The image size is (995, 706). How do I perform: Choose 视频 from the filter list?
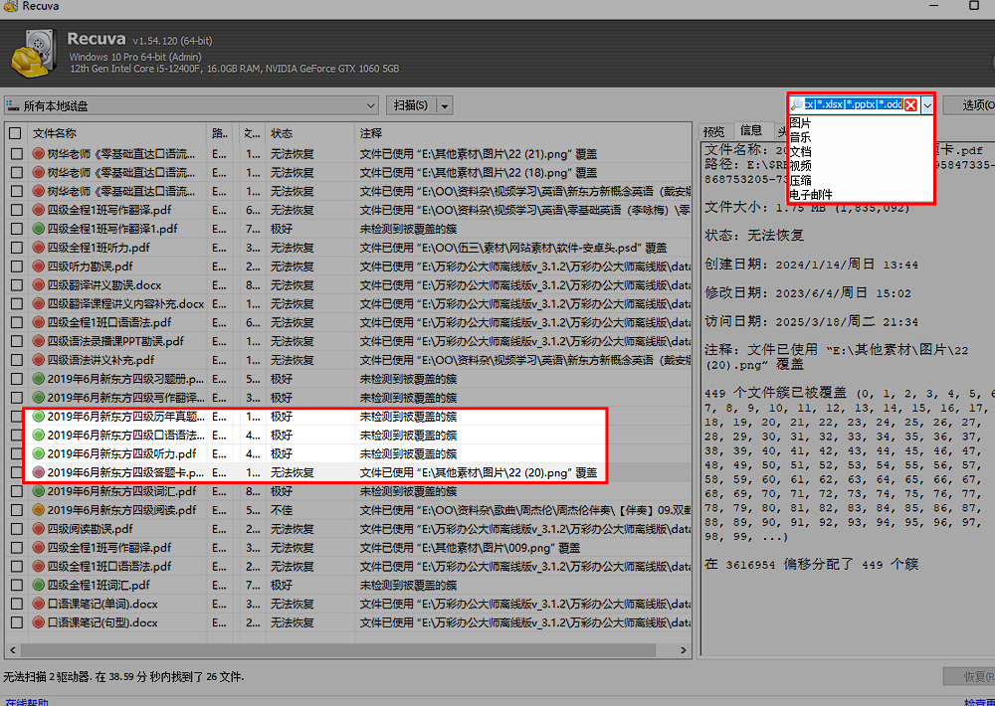coord(800,165)
